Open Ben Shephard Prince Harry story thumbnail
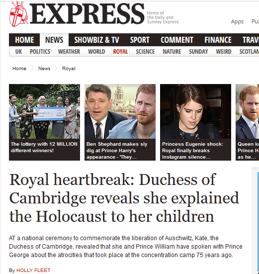This screenshot has height=274, width=259. pos(120,111)
